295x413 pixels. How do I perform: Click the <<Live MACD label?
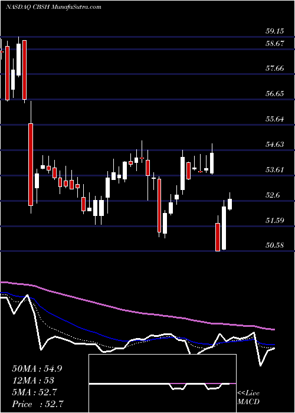[248, 398]
